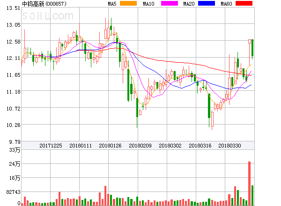Image resolution: width=281 pixels, height=206 pixels.
Task: Click the red MA60 legend swatch
Action: 244,3
